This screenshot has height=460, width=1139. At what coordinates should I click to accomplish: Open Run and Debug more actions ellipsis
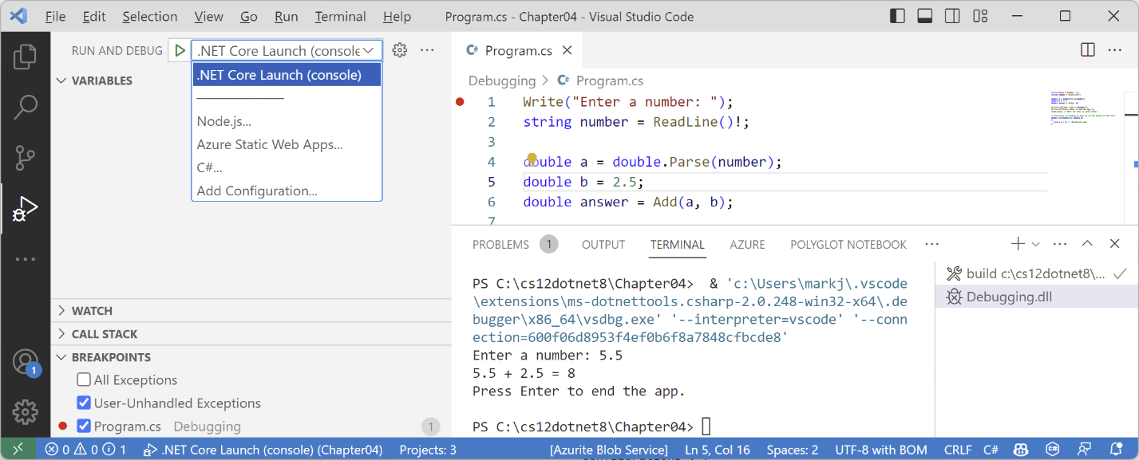(x=427, y=50)
